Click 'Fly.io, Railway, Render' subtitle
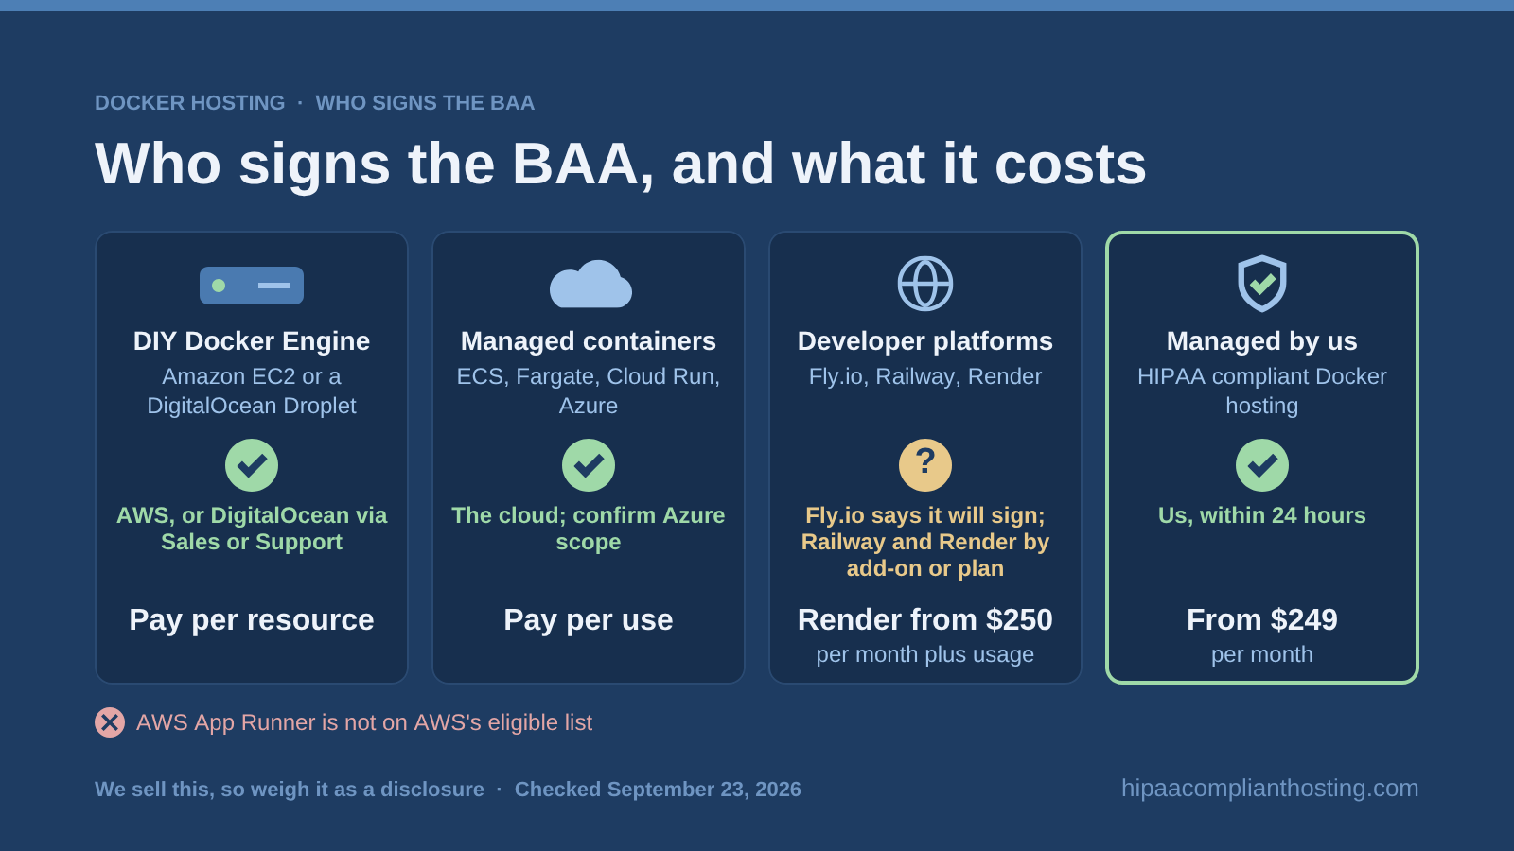Viewport: 1514px width, 851px height. (925, 376)
